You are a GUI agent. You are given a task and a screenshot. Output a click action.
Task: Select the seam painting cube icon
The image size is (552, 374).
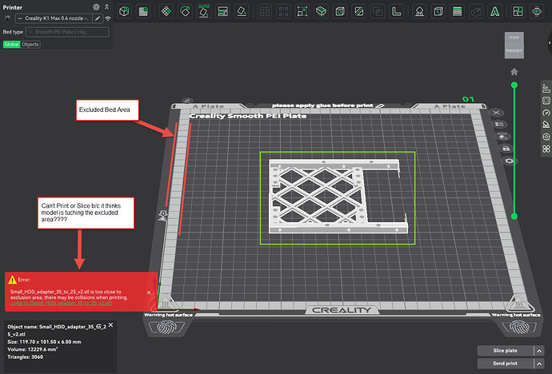click(438, 11)
